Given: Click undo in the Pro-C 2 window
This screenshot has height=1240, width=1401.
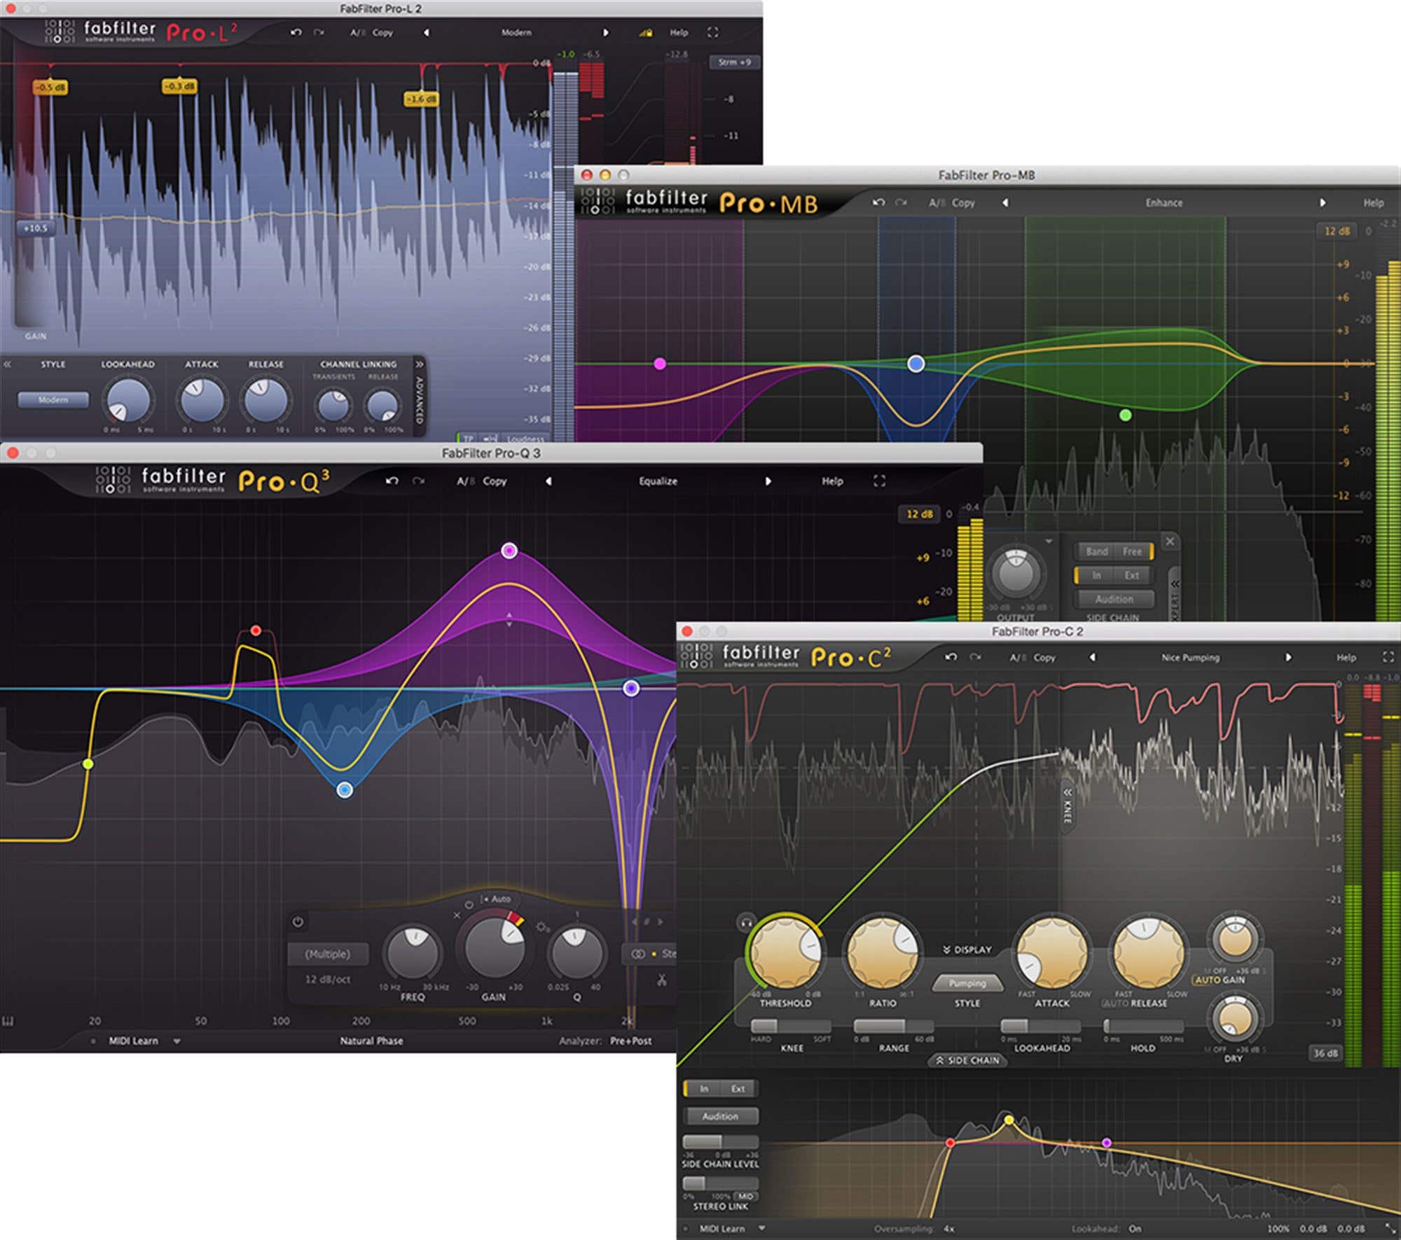Looking at the screenshot, I should [951, 657].
